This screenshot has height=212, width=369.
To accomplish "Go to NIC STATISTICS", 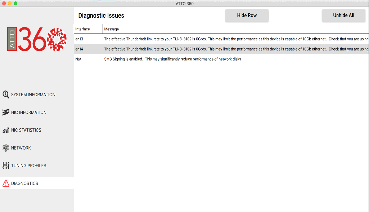I will pyautogui.click(x=26, y=130).
